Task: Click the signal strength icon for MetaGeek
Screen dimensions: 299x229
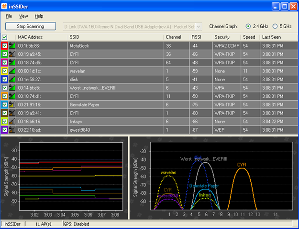Action: coord(12,46)
